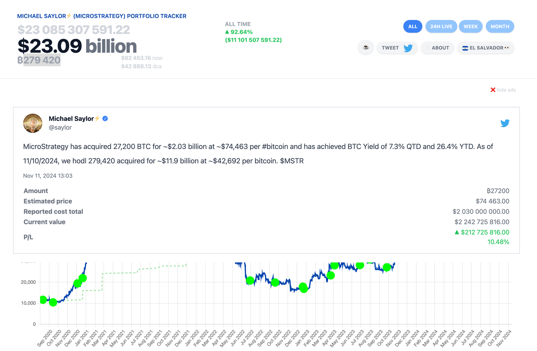Click the Portfolio Tracker title link
Image resolution: width=537 pixels, height=351 pixels.
102,16
